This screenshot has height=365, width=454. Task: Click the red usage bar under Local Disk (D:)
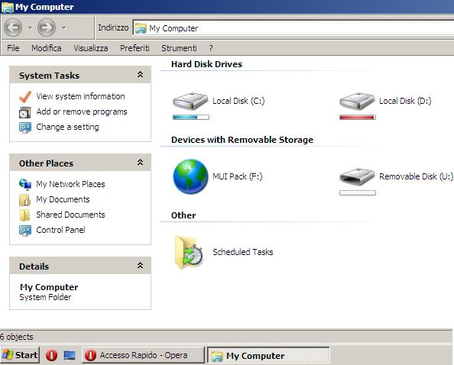pyautogui.click(x=358, y=117)
